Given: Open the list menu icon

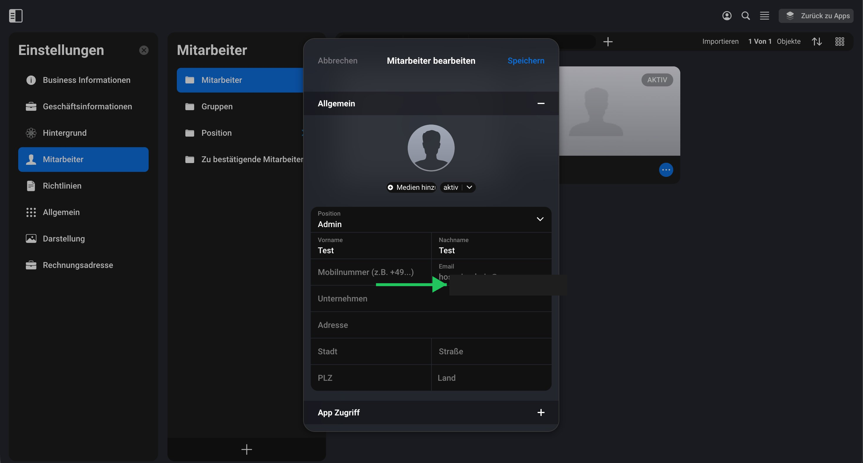Looking at the screenshot, I should [764, 16].
